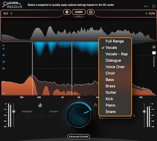The height and width of the screenshot is (141, 157).
Task: Choose the Vocals - Rap preset
Action: [x=116, y=54]
